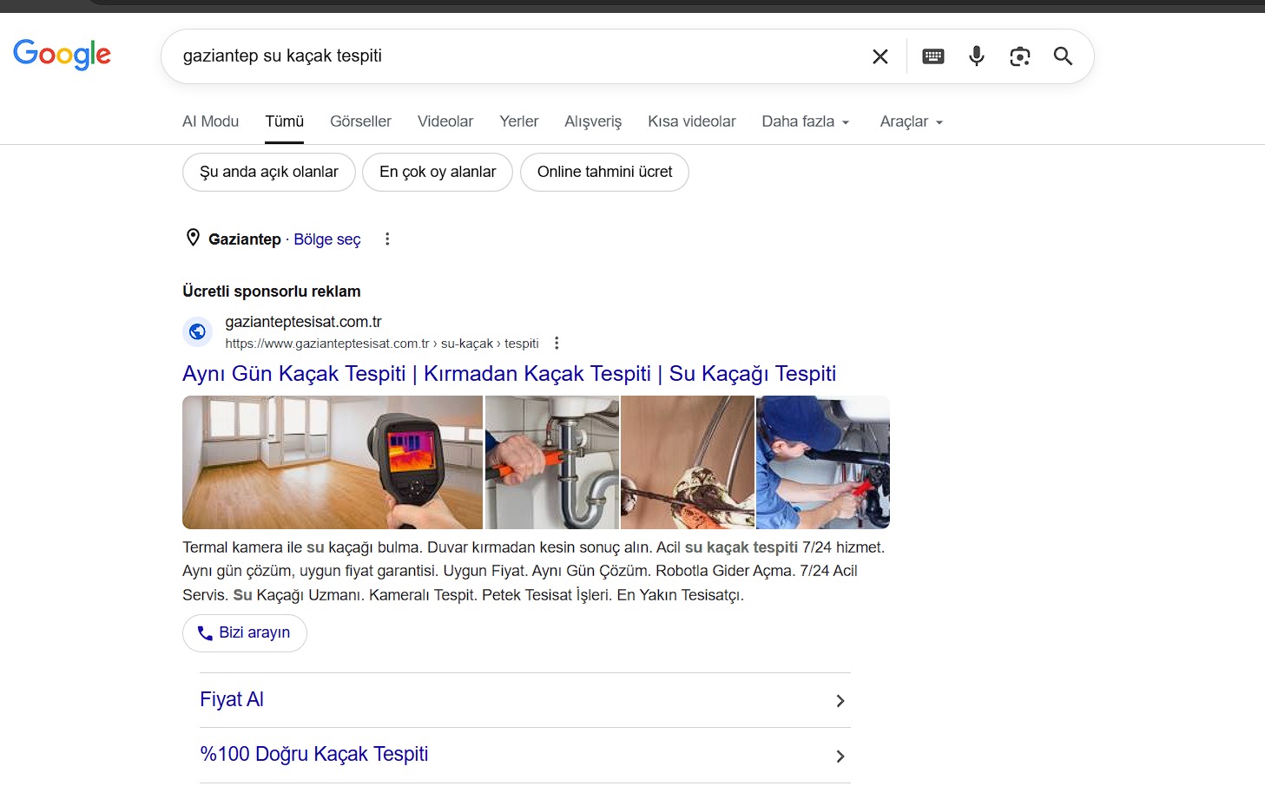Open the on-screen keyboard icon
The image size is (1265, 799).
point(932,56)
